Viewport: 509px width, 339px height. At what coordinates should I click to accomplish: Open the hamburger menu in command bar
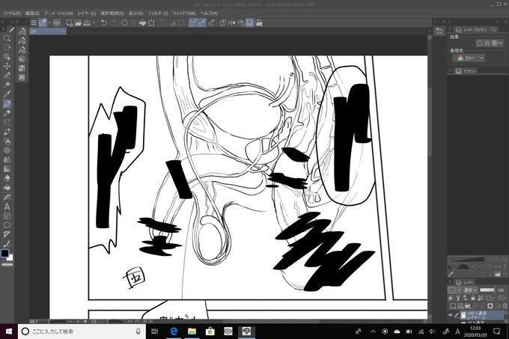point(34,22)
